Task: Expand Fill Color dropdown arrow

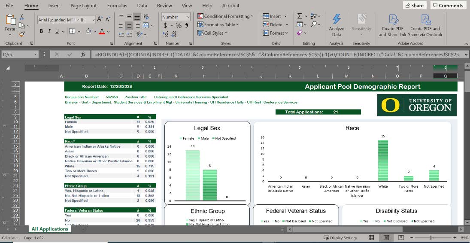Action: click(95, 31)
